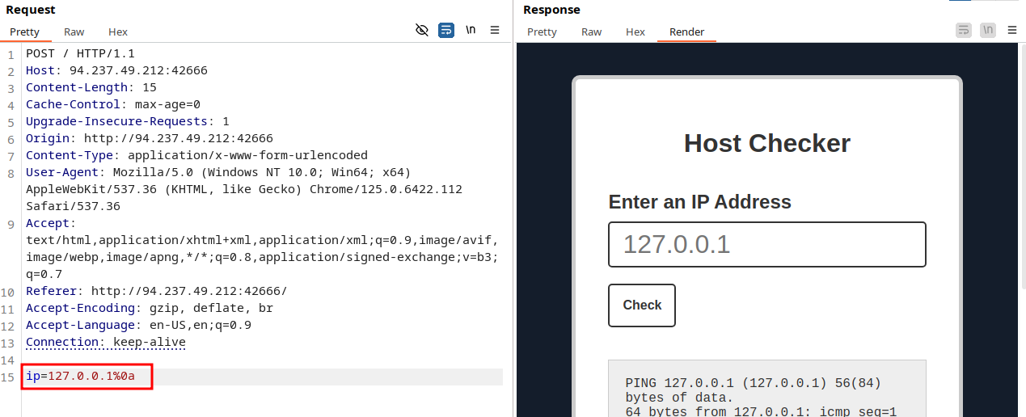
Task: Toggle the word wrap icon in Response panel
Action: pos(963,30)
